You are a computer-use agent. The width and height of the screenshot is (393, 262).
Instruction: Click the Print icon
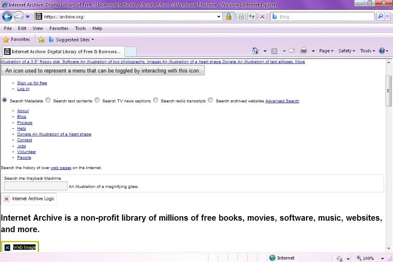[304, 51]
